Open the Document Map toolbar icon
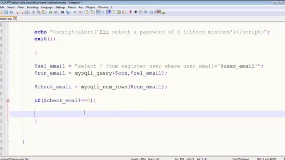285x160 pixels. (x=119, y=12)
